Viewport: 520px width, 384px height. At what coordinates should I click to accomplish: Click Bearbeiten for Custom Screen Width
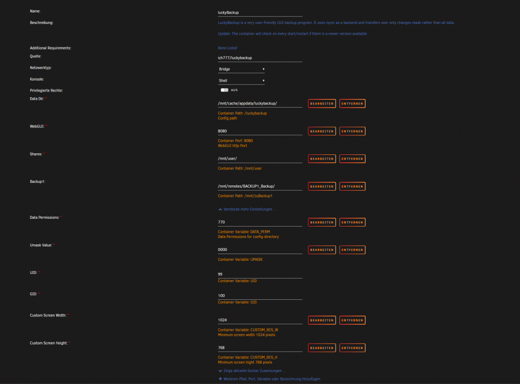click(322, 321)
